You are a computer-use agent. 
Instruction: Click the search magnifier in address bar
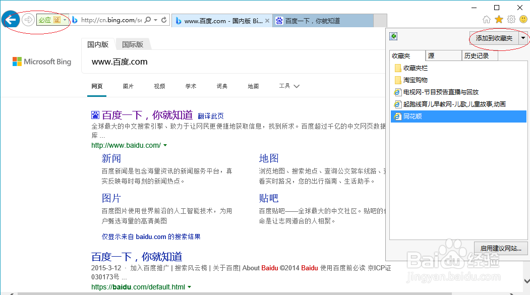148,20
